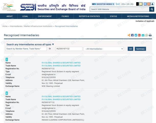Click the Summary button
The image size is (156, 123).
140,49
